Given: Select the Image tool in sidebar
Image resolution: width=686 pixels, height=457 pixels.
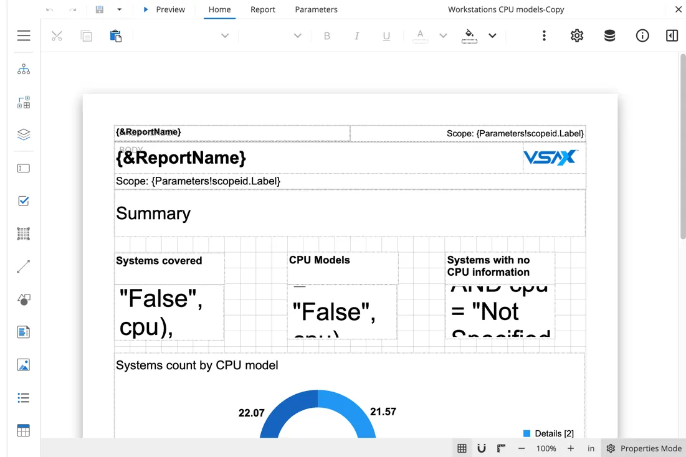Looking at the screenshot, I should (24, 365).
